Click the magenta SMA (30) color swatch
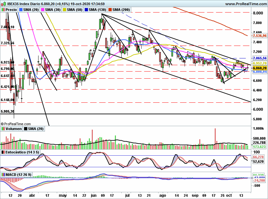 (x=42, y=10)
